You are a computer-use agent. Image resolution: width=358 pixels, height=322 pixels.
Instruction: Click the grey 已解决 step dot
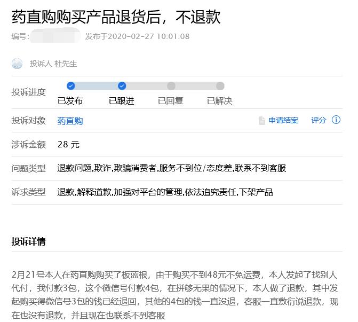pos(220,86)
